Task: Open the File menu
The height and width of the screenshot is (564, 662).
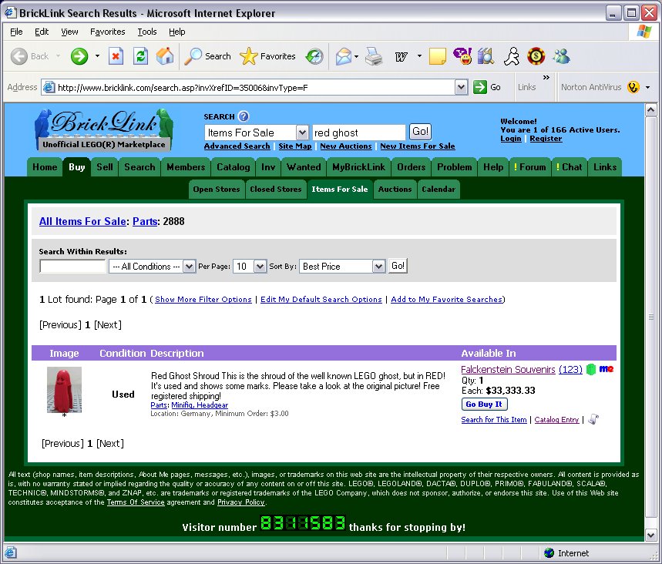Action: tap(16, 32)
